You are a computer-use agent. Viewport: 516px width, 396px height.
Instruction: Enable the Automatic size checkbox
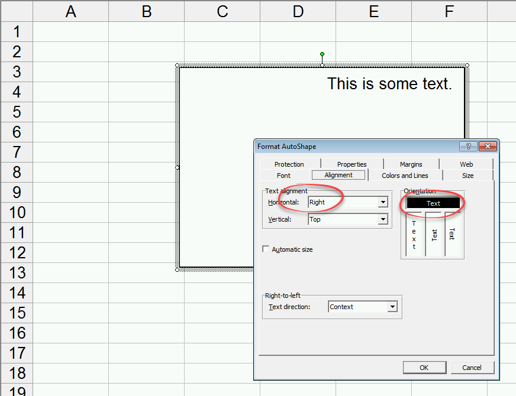click(266, 249)
